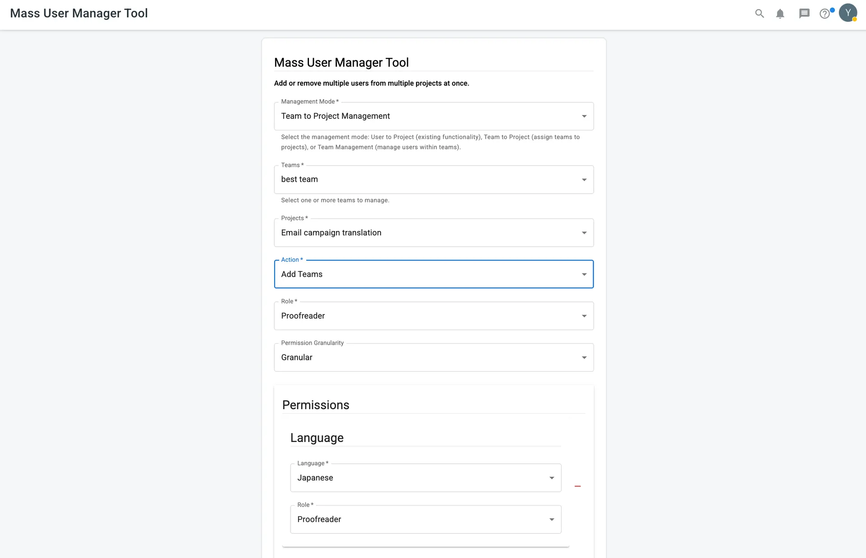Screen dimensions: 866x558
Task: Click the arrow on the Projects field
Action: [x=584, y=233]
